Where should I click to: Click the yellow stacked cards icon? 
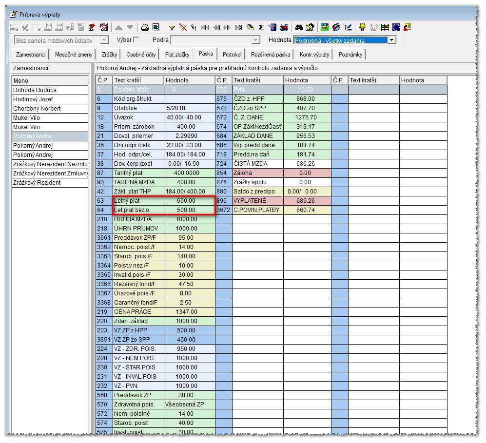250,27
